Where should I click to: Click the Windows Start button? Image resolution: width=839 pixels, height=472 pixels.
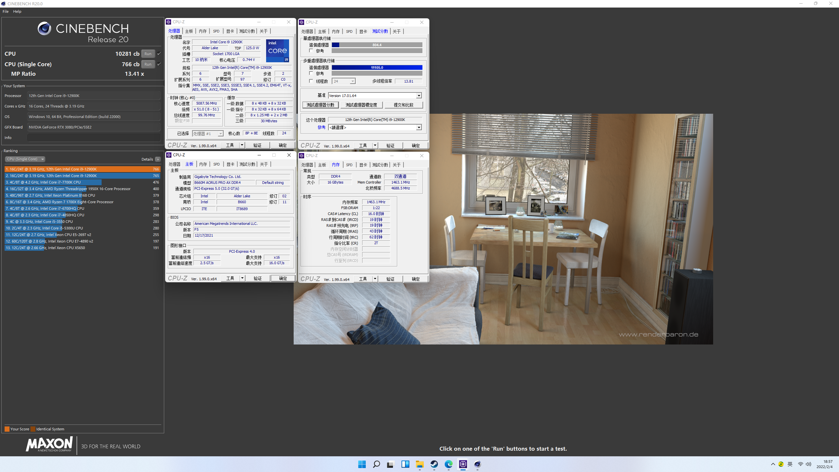pos(362,464)
